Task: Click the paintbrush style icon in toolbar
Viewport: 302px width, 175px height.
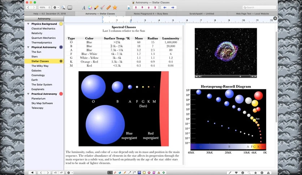Action: [x=103, y=8]
